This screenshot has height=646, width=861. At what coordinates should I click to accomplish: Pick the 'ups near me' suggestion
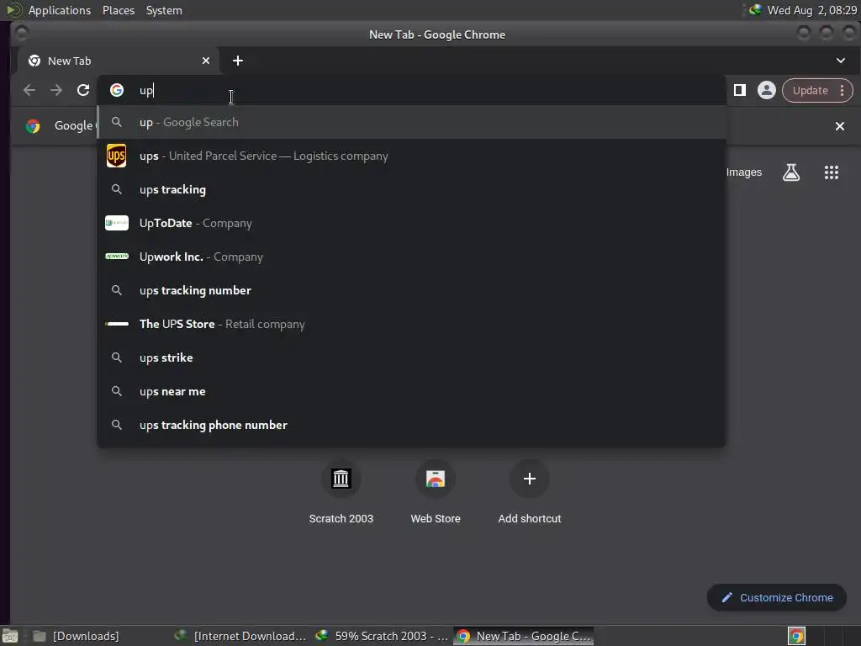point(411,391)
